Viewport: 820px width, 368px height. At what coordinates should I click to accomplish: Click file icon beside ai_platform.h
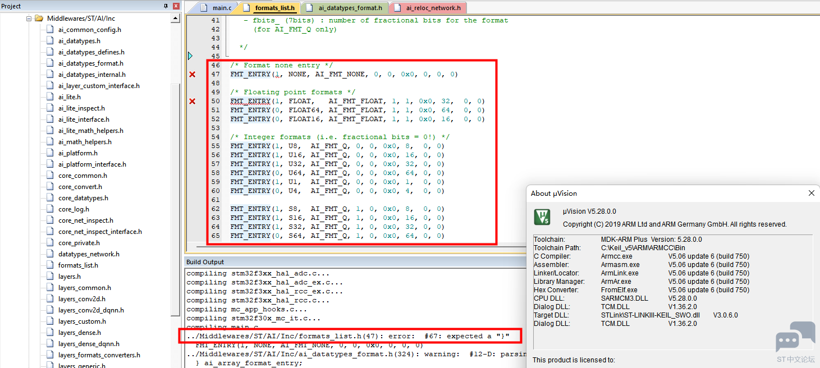click(50, 153)
